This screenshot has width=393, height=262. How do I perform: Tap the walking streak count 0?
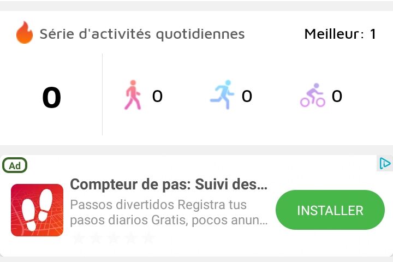(x=157, y=96)
